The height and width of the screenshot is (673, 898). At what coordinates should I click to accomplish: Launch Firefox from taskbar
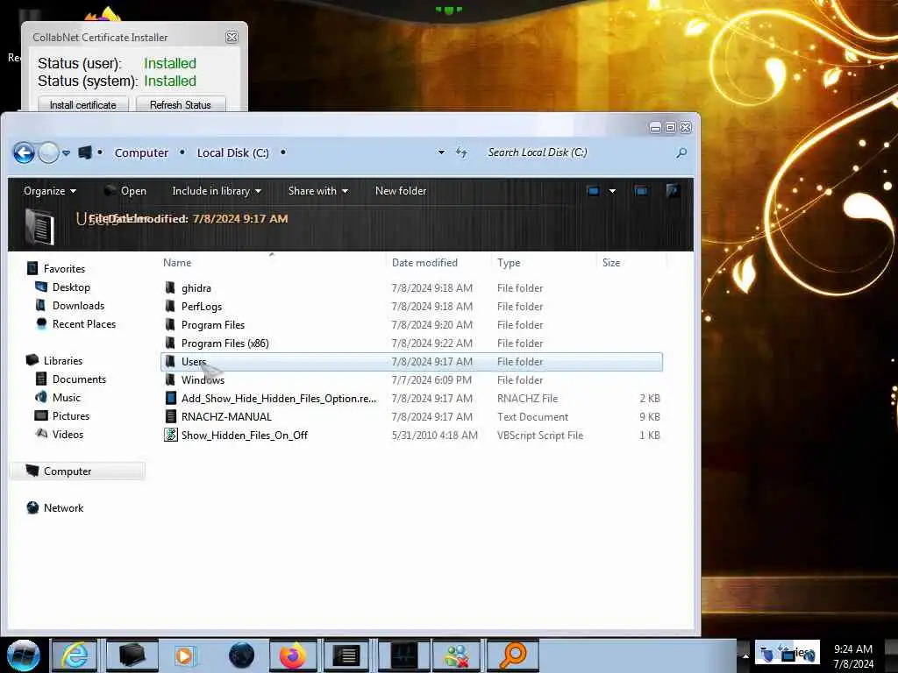point(293,655)
